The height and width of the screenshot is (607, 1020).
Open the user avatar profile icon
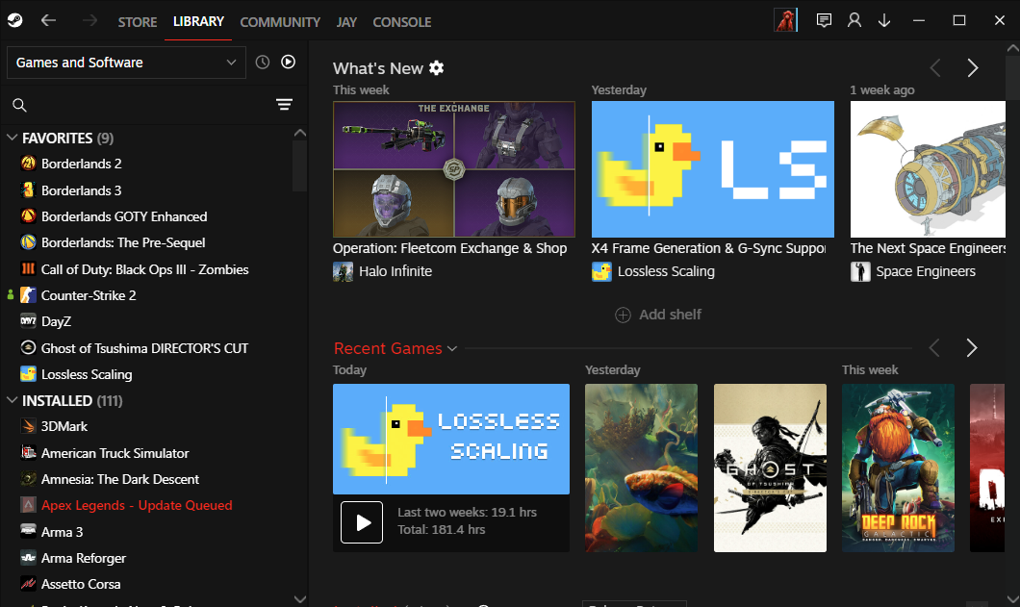coord(785,21)
